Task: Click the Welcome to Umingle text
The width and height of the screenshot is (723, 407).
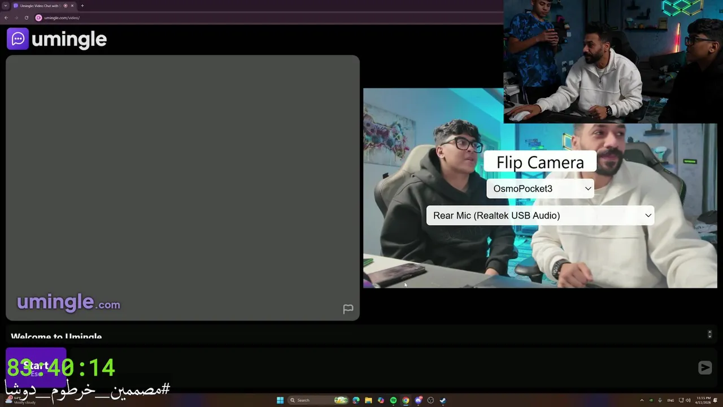Action: pyautogui.click(x=56, y=336)
